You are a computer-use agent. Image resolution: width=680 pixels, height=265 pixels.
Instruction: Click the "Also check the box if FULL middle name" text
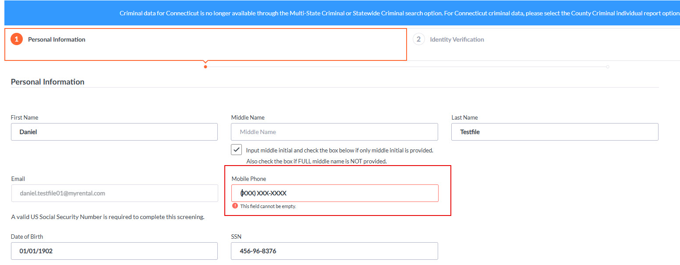pos(316,161)
